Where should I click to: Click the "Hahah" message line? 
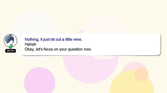pos(31,44)
